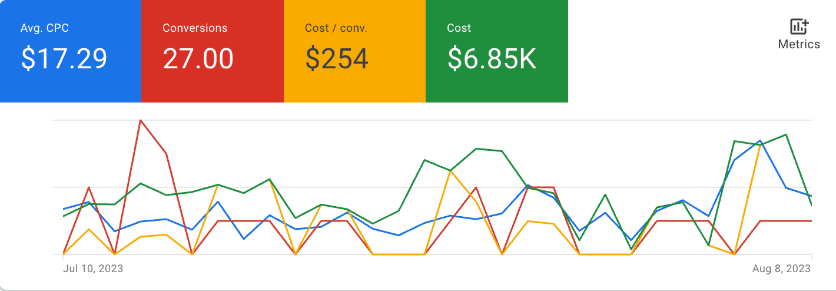Select the blue Avg. CPC card label

click(48, 28)
